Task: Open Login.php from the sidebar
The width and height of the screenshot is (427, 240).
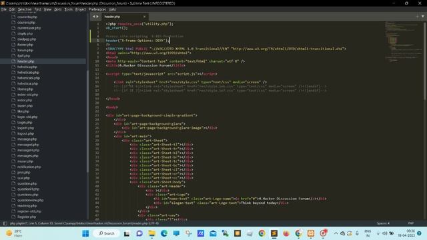Action: pos(25,123)
